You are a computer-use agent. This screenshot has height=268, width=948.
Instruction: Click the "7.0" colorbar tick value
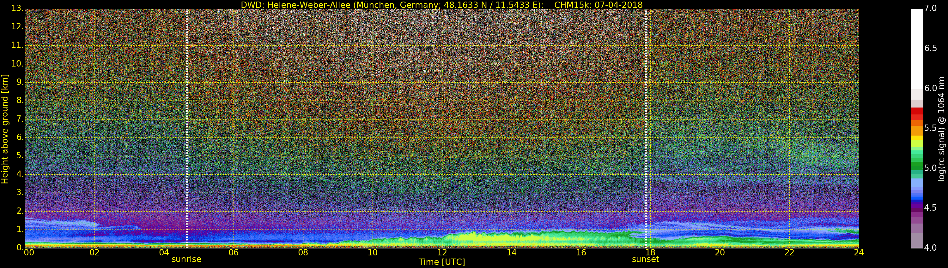930,8
